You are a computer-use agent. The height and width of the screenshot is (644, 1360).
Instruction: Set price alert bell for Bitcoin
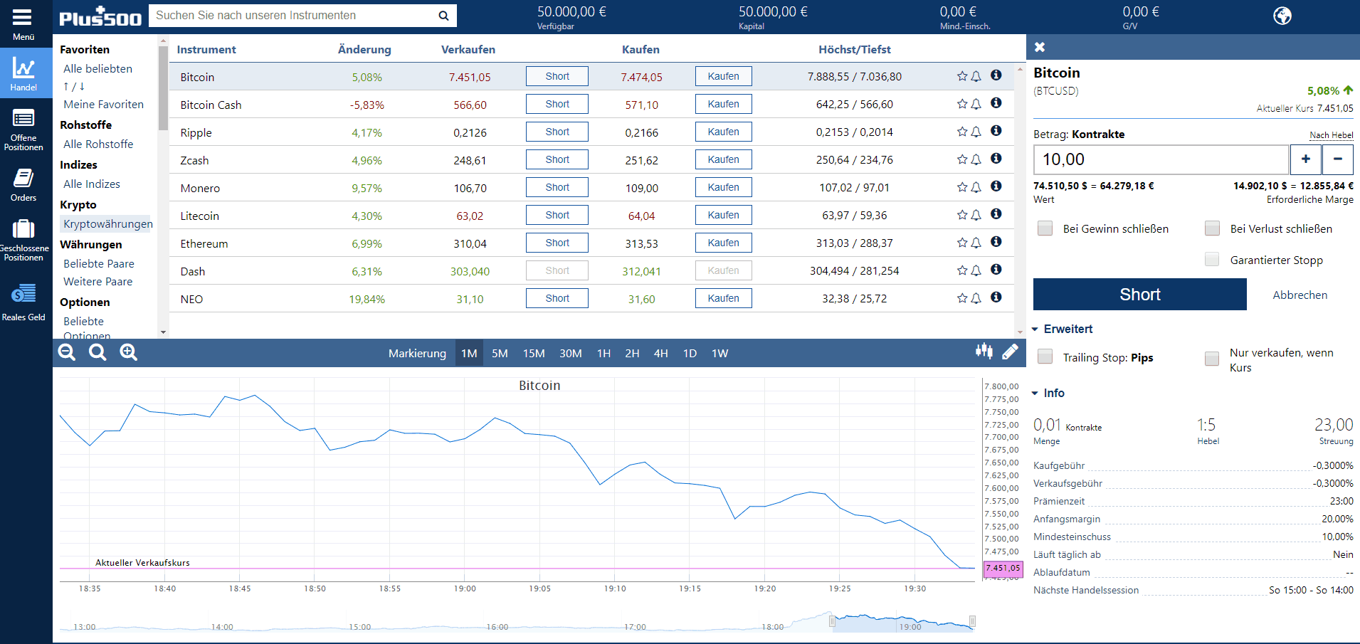(x=976, y=76)
